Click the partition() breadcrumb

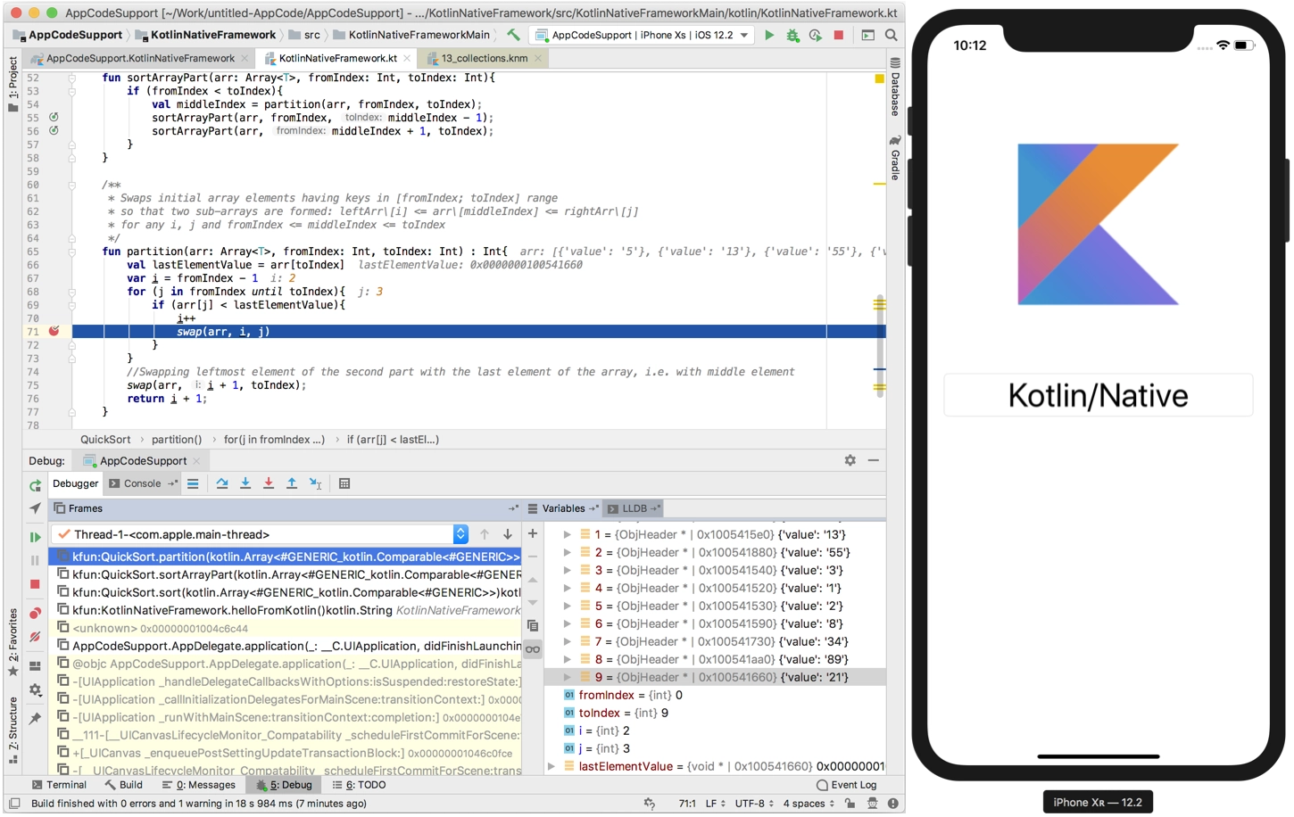click(x=177, y=440)
